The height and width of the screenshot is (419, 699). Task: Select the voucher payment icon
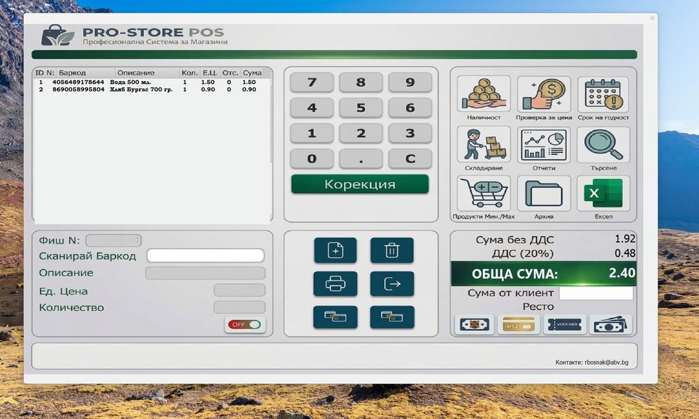[564, 325]
